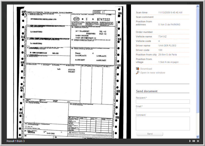Click the vehicle name value 7341XZ

[x=162, y=37]
